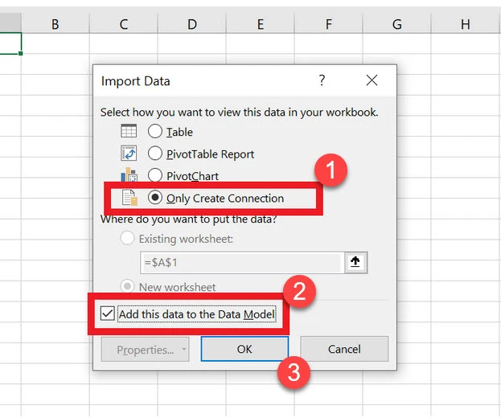Click the =$A$1 cell reference field
This screenshot has height=418, width=501.
coord(242,263)
